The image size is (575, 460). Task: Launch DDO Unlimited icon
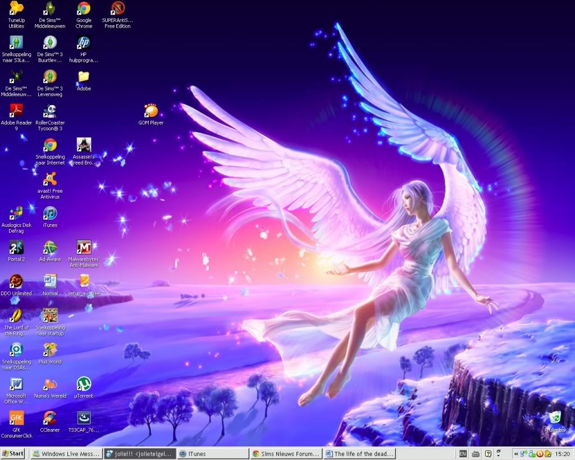pyautogui.click(x=16, y=285)
